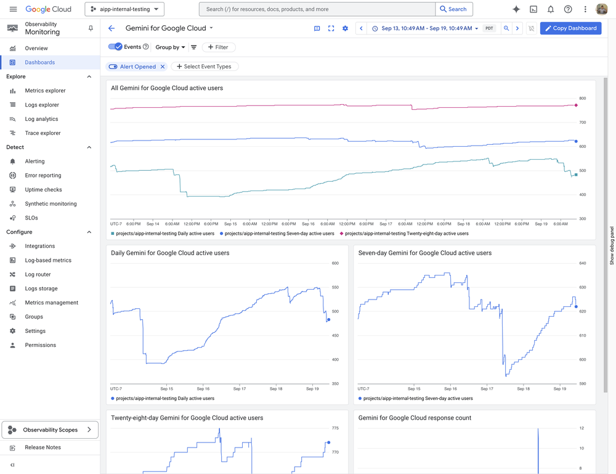Viewport: 616px width, 474px height.
Task: Click the Gemini spark icon in header
Action: (x=516, y=9)
